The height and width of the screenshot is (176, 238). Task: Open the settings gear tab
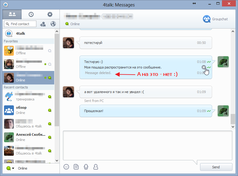pos(50,14)
